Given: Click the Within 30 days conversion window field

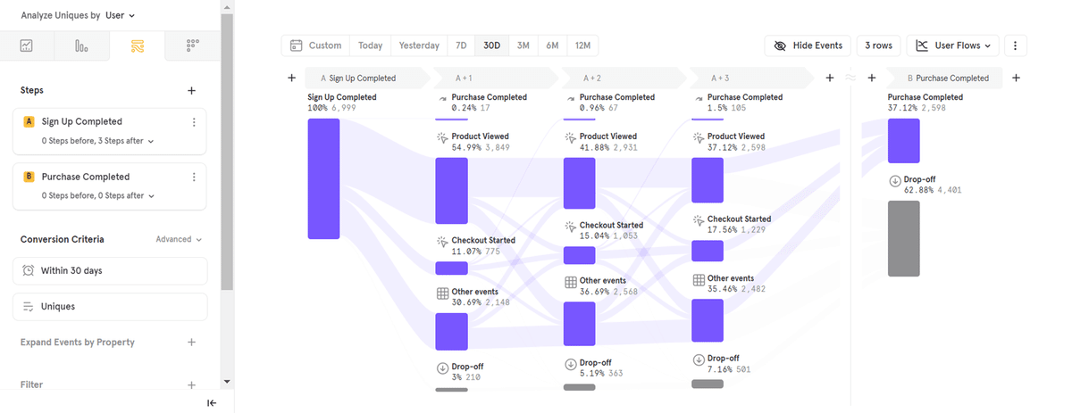Looking at the screenshot, I should point(110,270).
